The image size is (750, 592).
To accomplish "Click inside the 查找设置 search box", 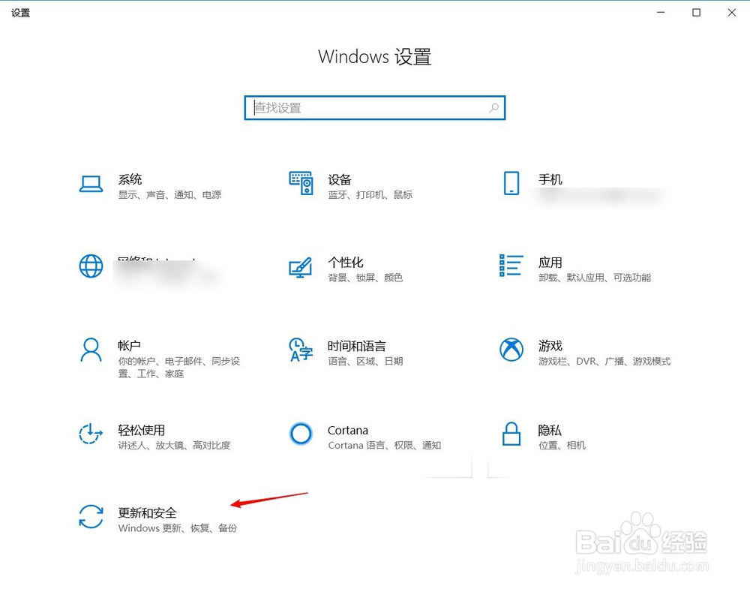I will point(374,108).
